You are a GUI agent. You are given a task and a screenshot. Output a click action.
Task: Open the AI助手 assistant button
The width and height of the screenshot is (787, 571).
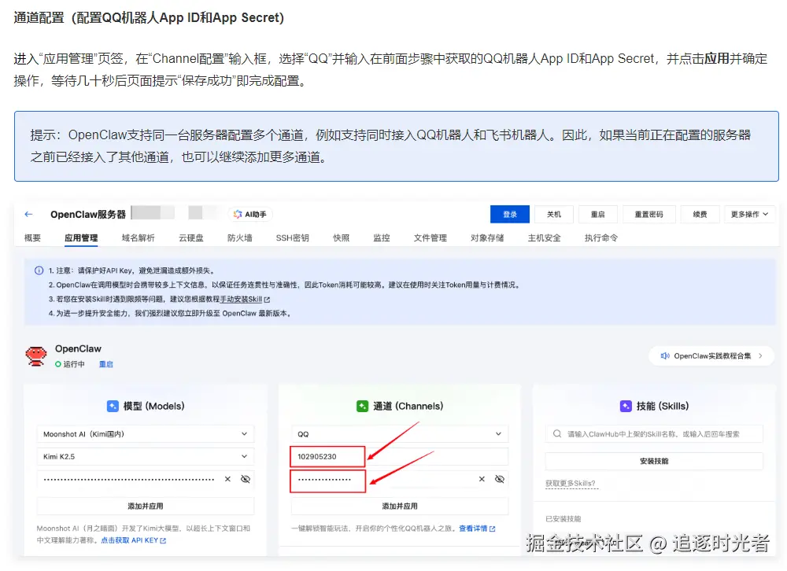click(250, 214)
